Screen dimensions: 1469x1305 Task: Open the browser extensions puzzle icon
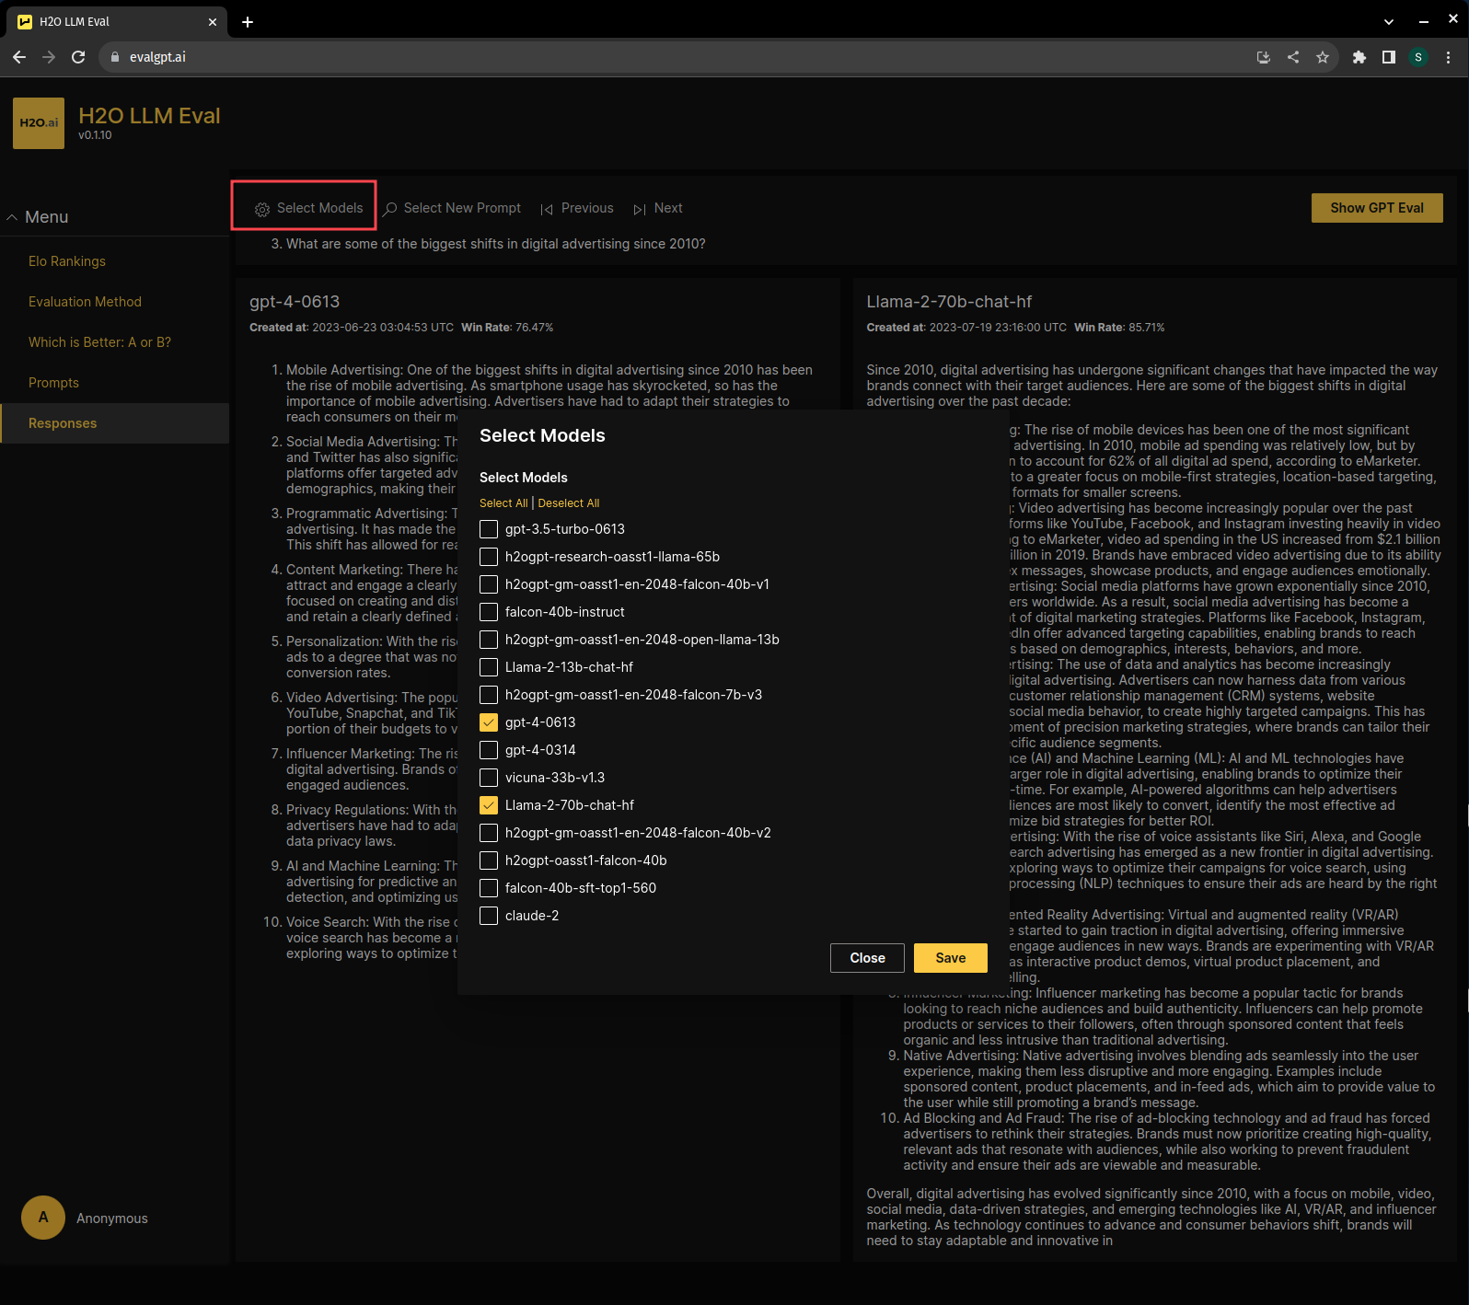[x=1359, y=57]
